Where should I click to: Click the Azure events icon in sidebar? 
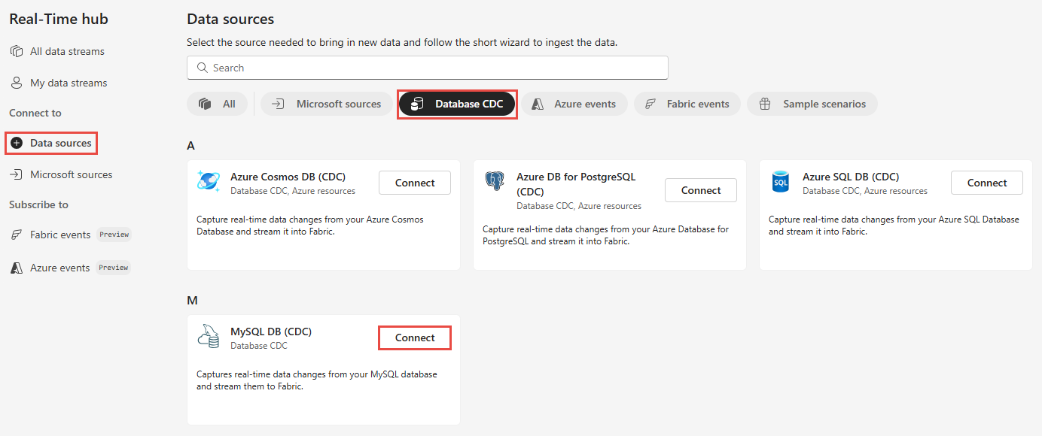click(17, 268)
